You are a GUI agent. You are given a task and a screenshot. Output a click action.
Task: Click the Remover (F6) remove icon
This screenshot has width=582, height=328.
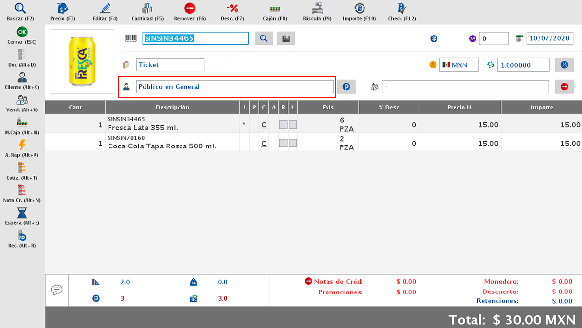click(x=190, y=9)
